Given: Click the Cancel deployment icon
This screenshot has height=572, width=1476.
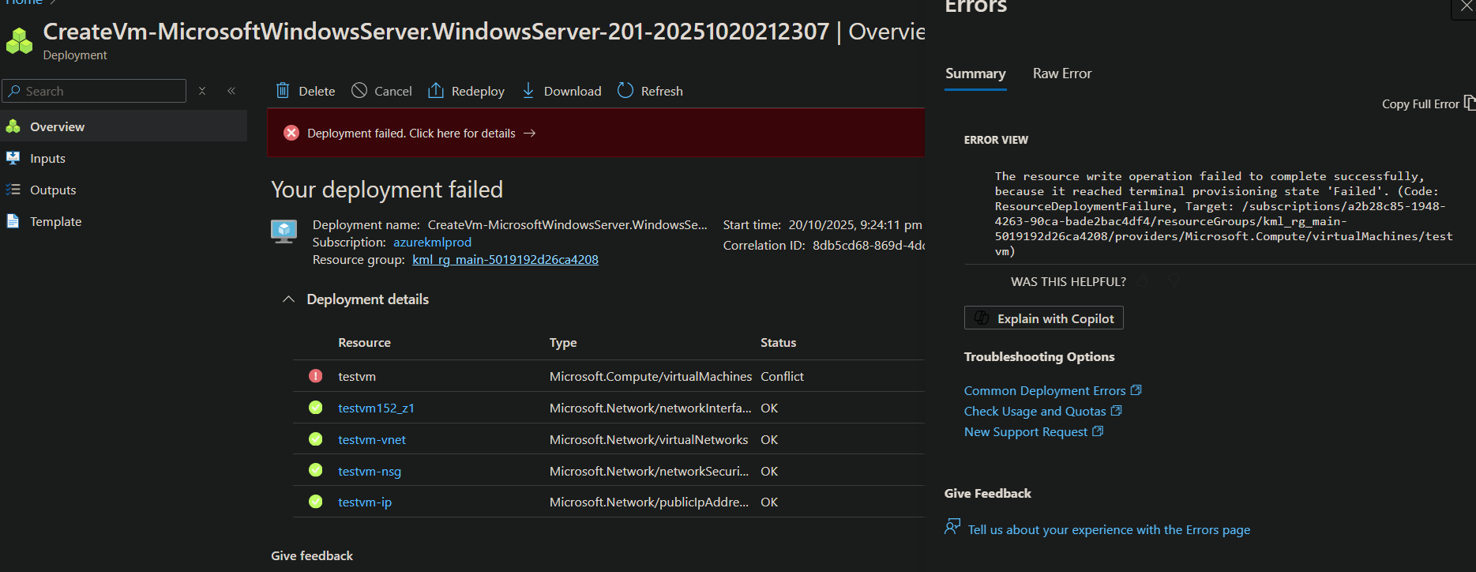Looking at the screenshot, I should pos(359,91).
